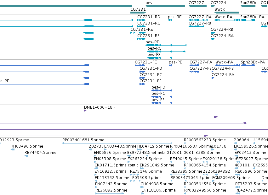
Task: Select the CG7231-RE transcript label
Action: [141, 30]
